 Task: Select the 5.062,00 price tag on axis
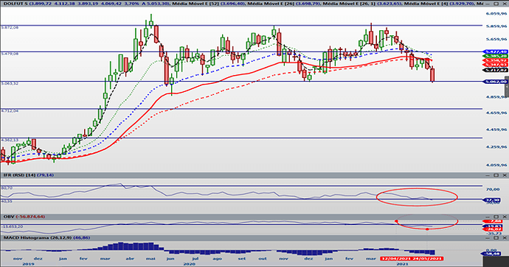pyautogui.click(x=496, y=82)
